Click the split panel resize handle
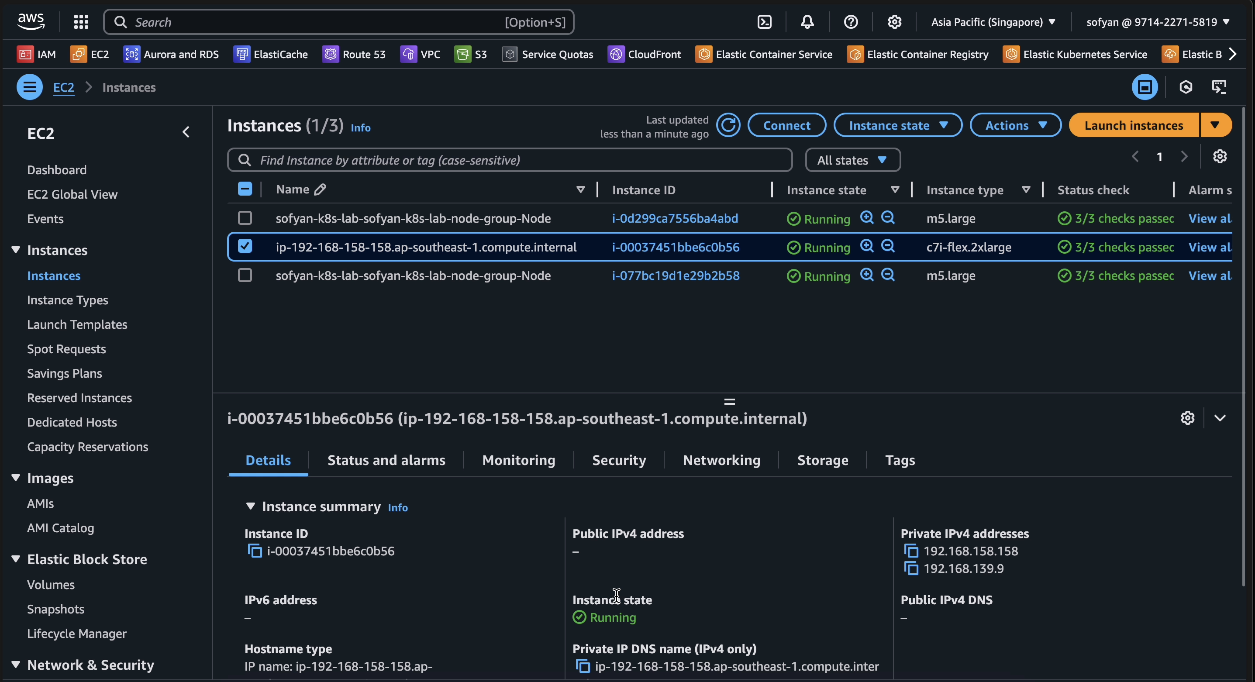This screenshot has height=682, width=1255. [x=729, y=402]
